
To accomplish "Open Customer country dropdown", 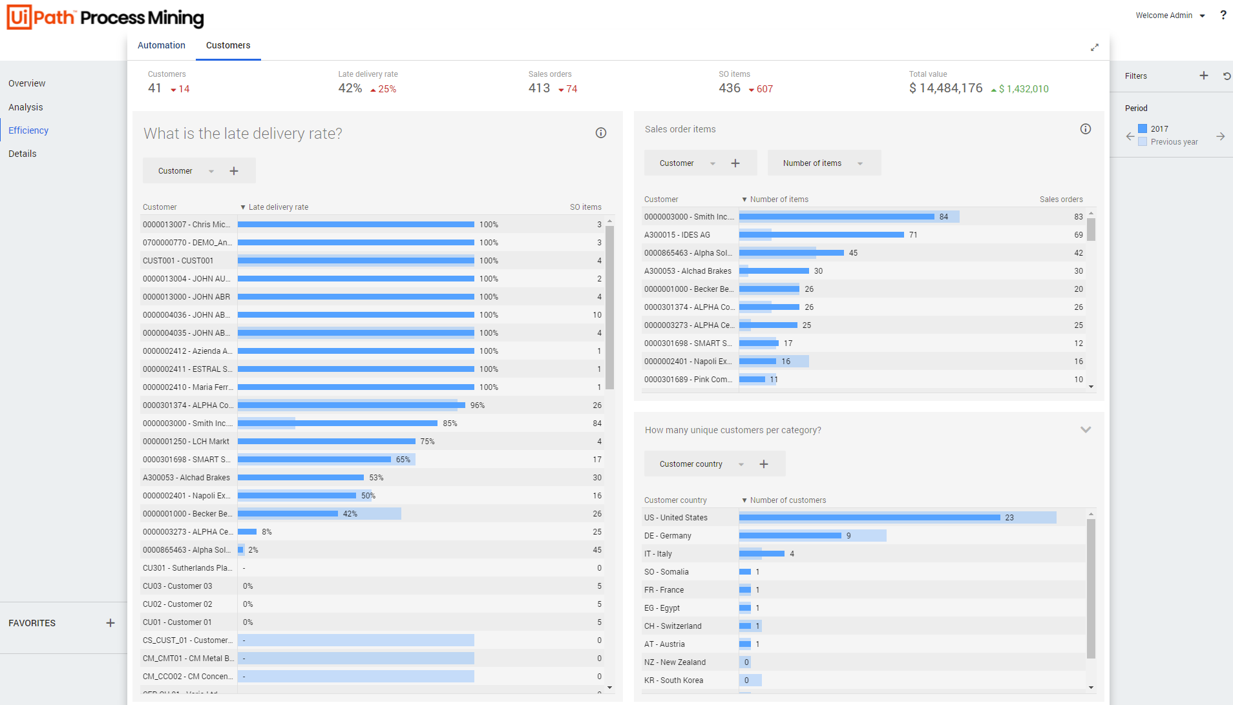I will (x=702, y=464).
